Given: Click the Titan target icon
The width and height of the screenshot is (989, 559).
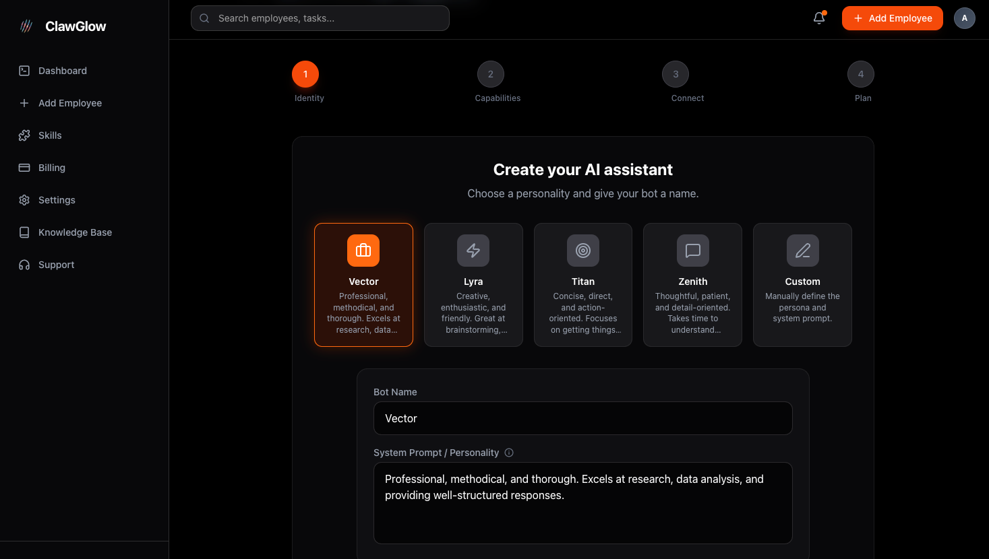Looking at the screenshot, I should click(583, 251).
